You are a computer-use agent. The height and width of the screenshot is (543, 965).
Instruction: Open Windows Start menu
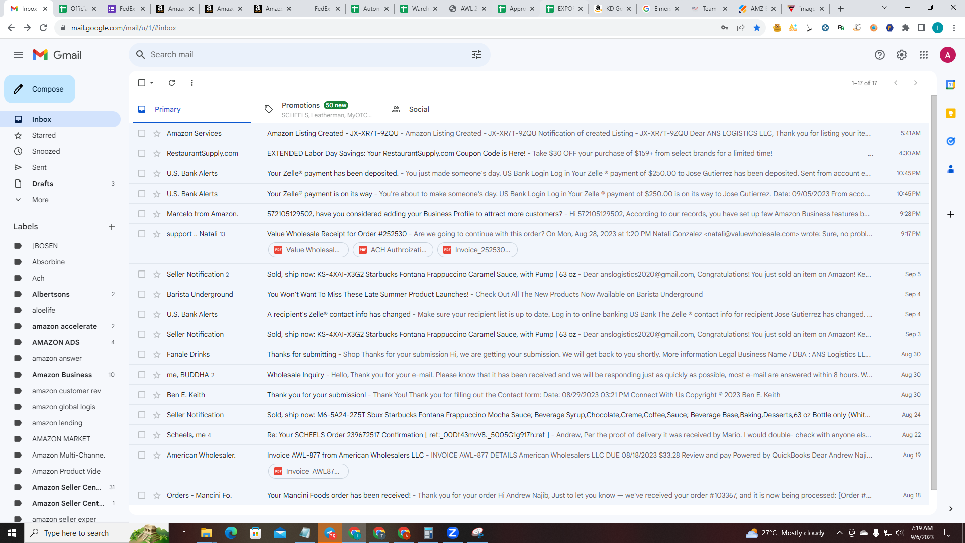click(x=12, y=533)
